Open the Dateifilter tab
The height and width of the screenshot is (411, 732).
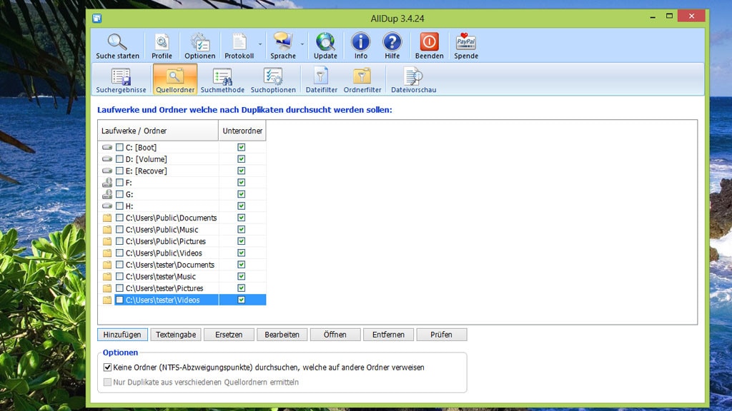[x=321, y=80]
